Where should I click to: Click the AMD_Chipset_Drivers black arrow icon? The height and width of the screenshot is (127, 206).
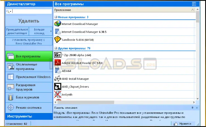pyautogui.click(x=58, y=87)
